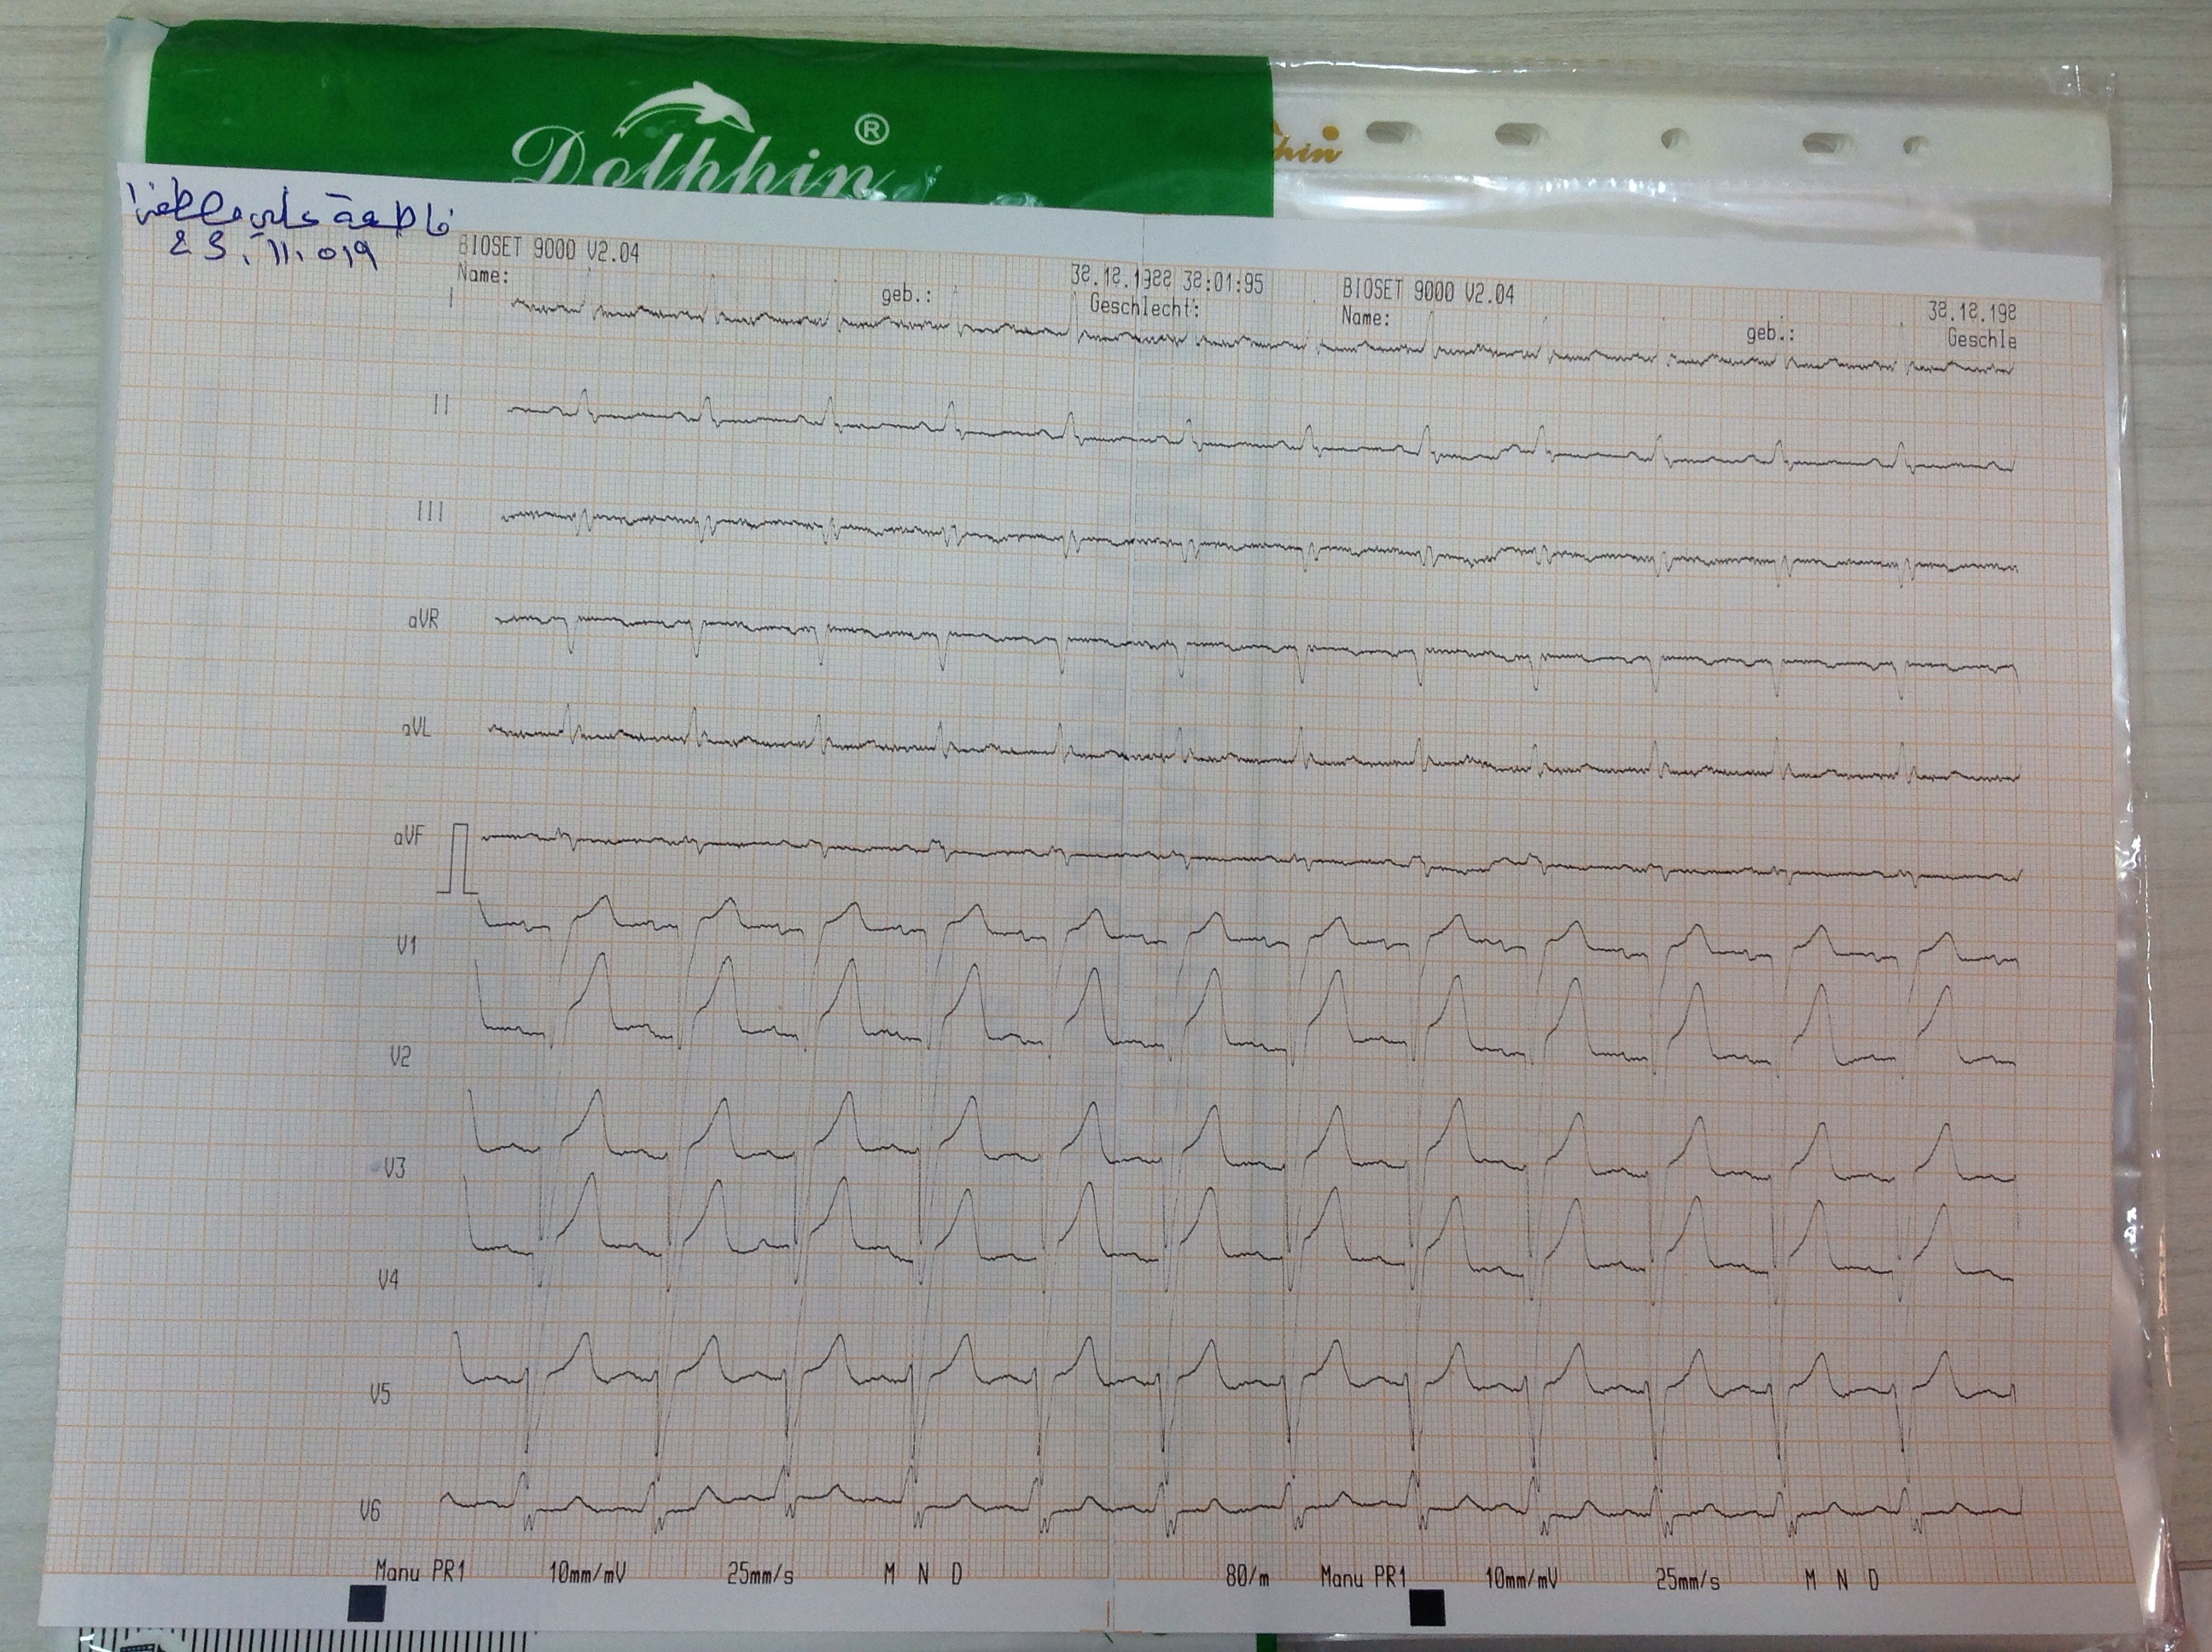Viewport: 2212px width, 1652px height.
Task: Click "Manu PR1" at bottom of left page
Action: pos(420,1571)
